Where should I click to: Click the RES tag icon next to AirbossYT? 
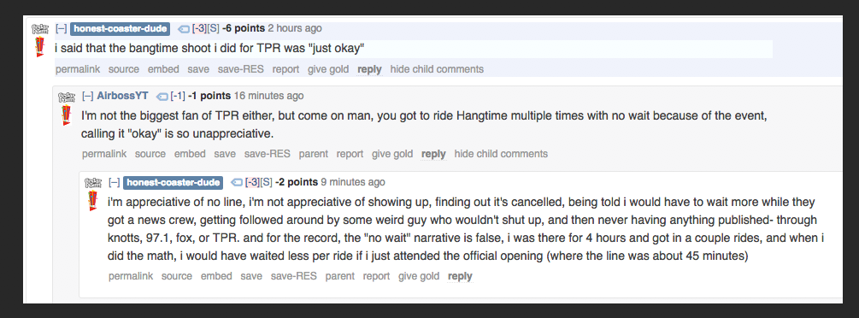(x=162, y=96)
